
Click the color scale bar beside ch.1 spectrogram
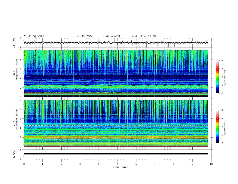(x=218, y=77)
